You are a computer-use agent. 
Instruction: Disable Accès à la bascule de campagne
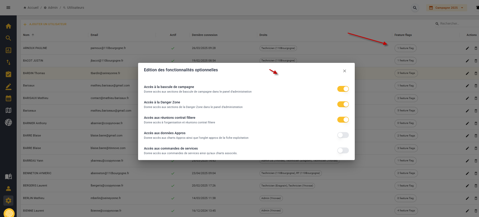click(x=343, y=89)
